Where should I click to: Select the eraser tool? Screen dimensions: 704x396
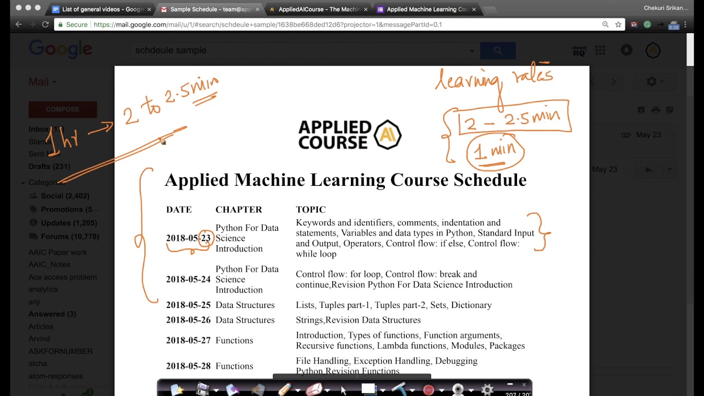(313, 389)
